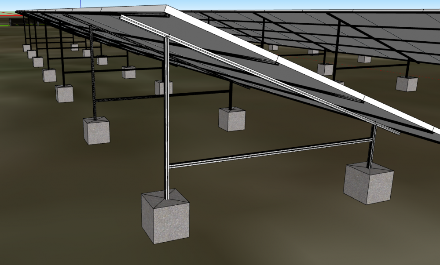Select the nearest concrete footing block
Image resolution: width=440 pixels, height=265 pixels.
pyautogui.click(x=165, y=216)
